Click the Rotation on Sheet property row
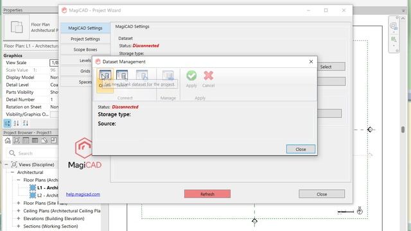This screenshot has width=411, height=231. coord(30,107)
